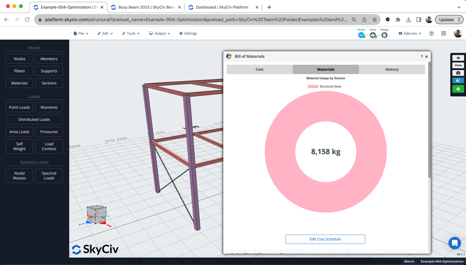Toggle 3D renderer cube icon
The height and width of the screenshot is (265, 466).
coord(458,80)
